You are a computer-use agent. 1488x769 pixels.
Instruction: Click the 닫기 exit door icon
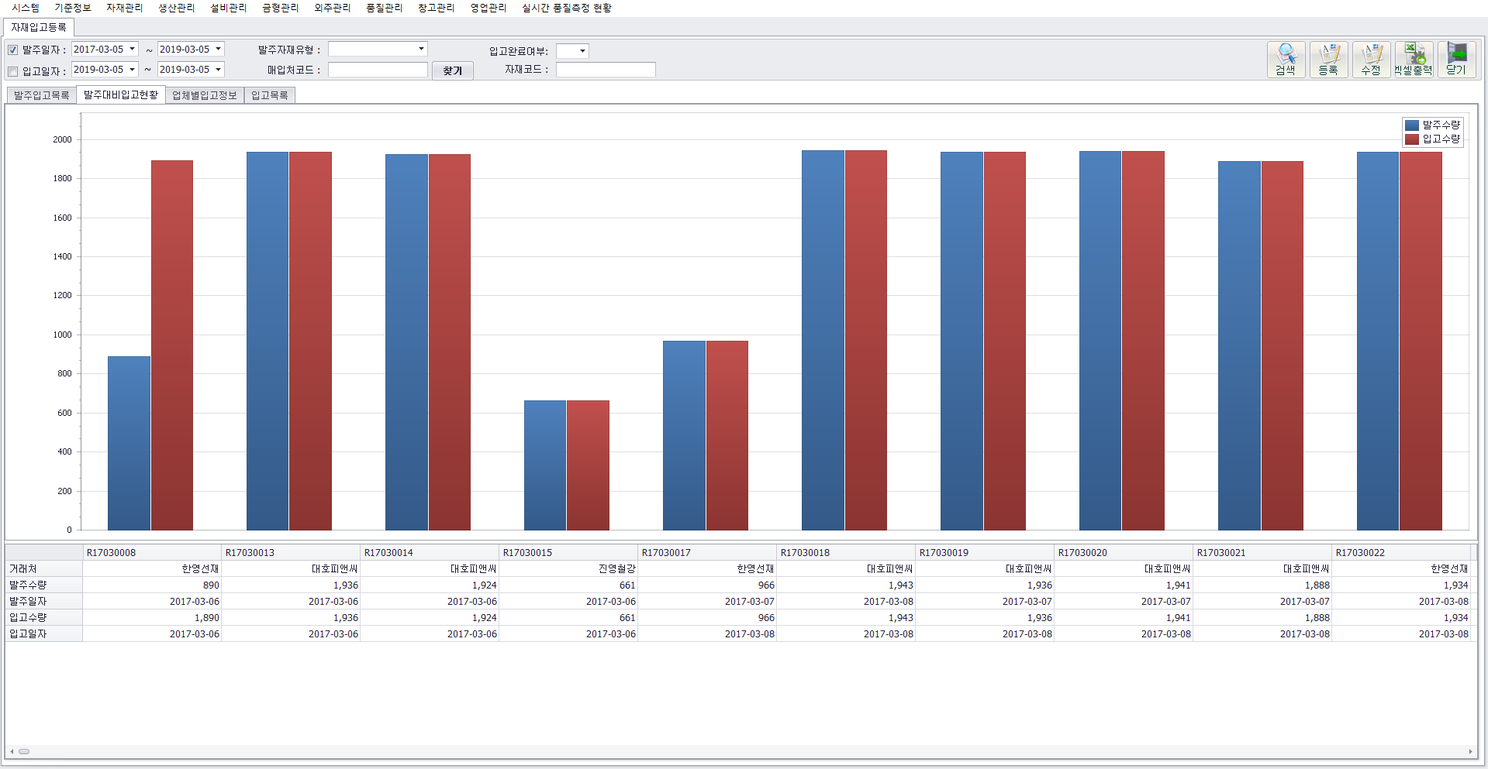(x=1456, y=59)
